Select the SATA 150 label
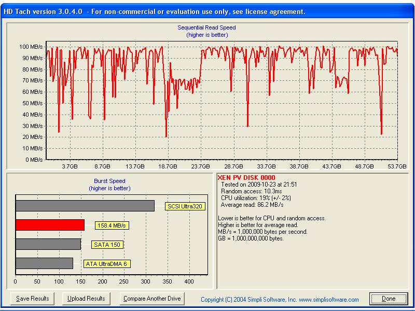The width and height of the screenshot is (415, 311). (x=107, y=245)
